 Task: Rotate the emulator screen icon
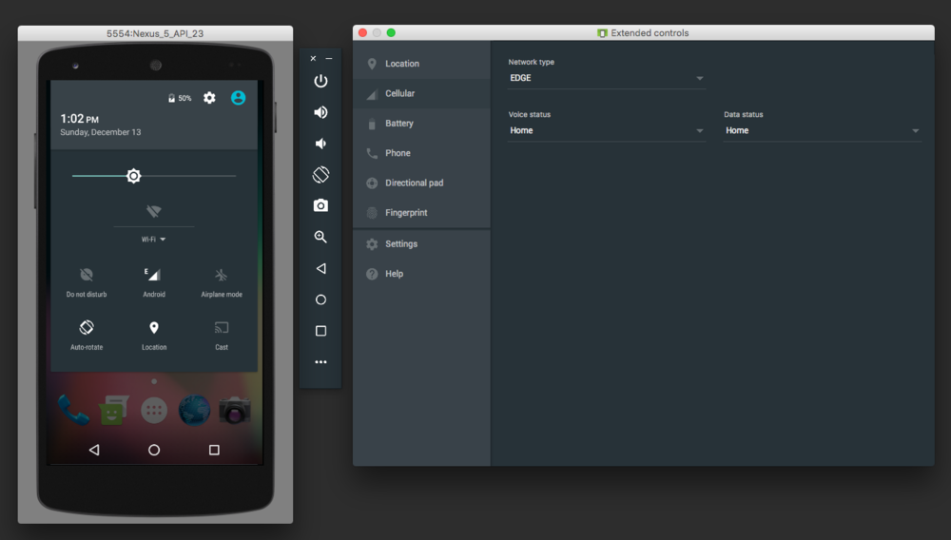pyautogui.click(x=320, y=175)
